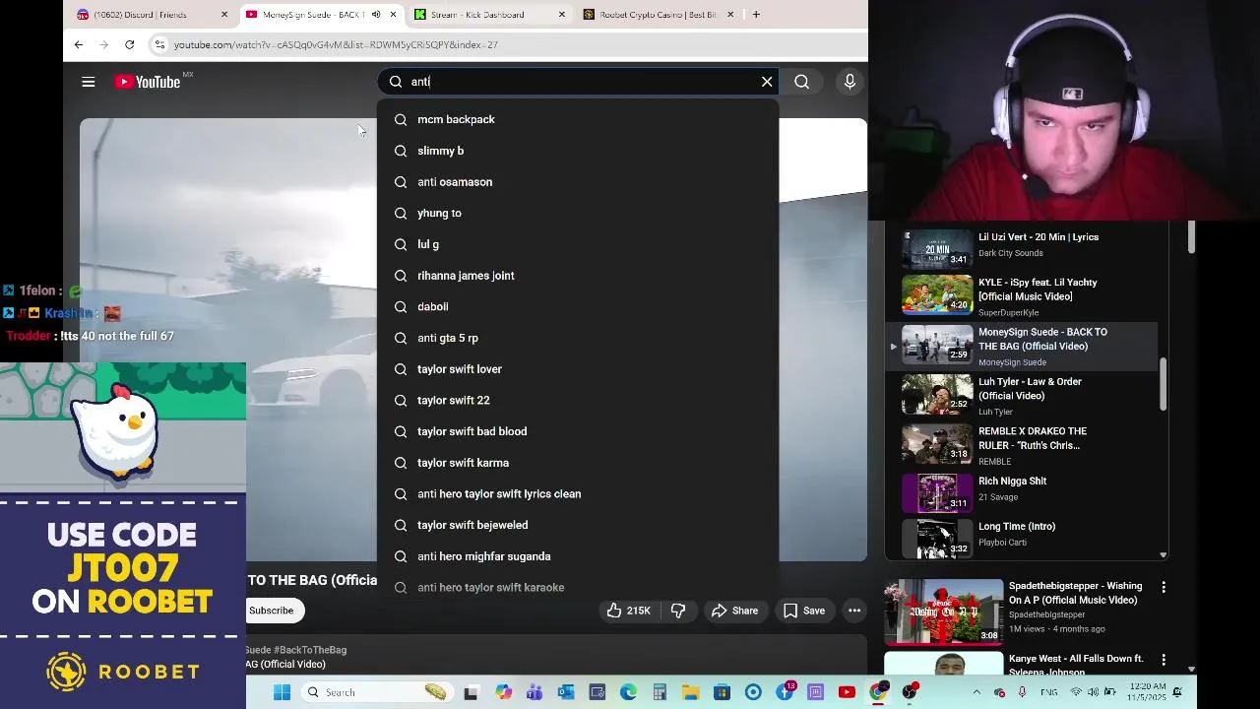Open Calculator from the taskbar
Screen dimensions: 1260x709
click(660, 692)
